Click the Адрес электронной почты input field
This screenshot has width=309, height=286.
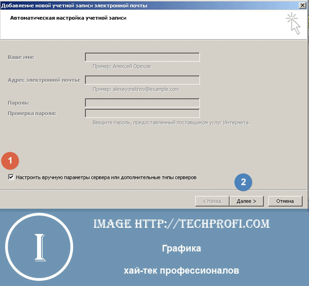pos(142,80)
